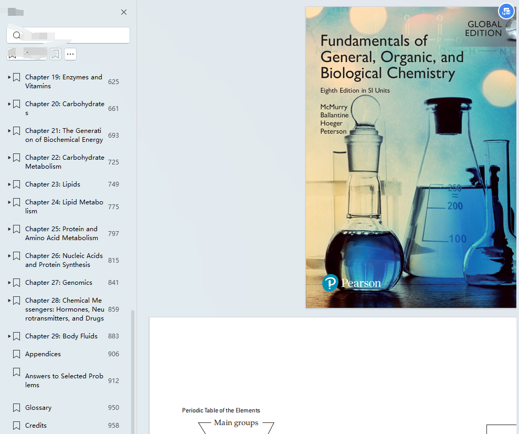Open Chapter 25 Protein and Amino Acid Metabolism
The width and height of the screenshot is (519, 434).
click(61, 234)
